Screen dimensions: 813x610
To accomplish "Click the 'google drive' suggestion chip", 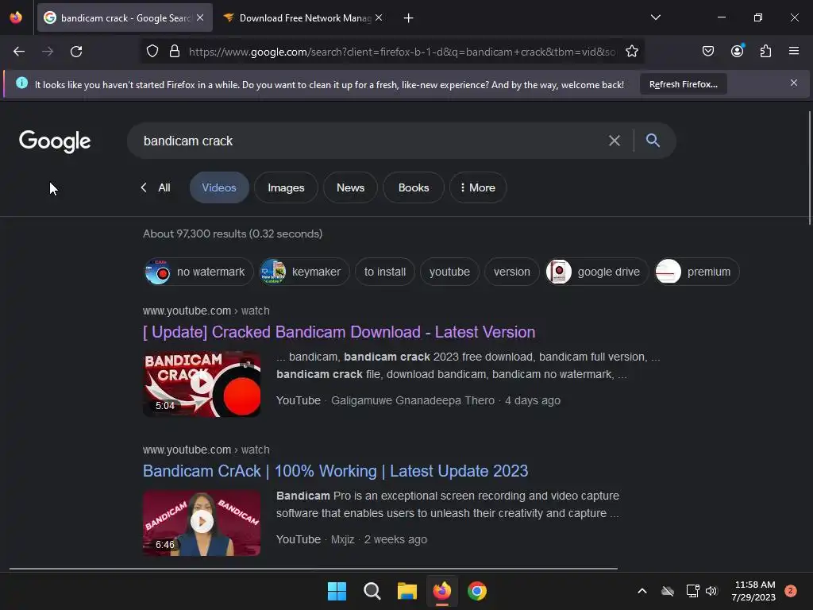I will [x=597, y=272].
